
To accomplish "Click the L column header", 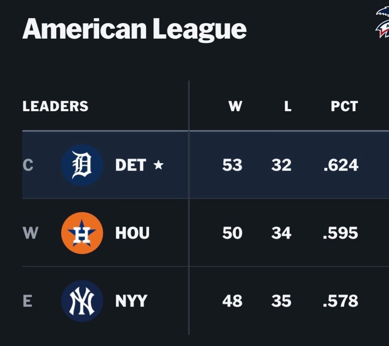I will tap(288, 106).
